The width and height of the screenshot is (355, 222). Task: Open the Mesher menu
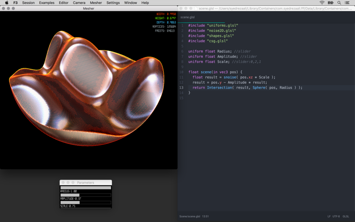tap(96, 2)
